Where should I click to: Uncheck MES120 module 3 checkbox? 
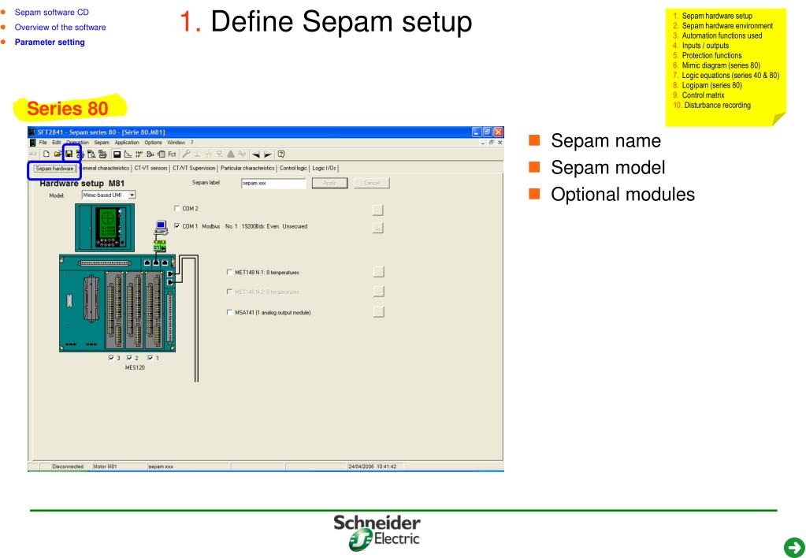(x=111, y=358)
